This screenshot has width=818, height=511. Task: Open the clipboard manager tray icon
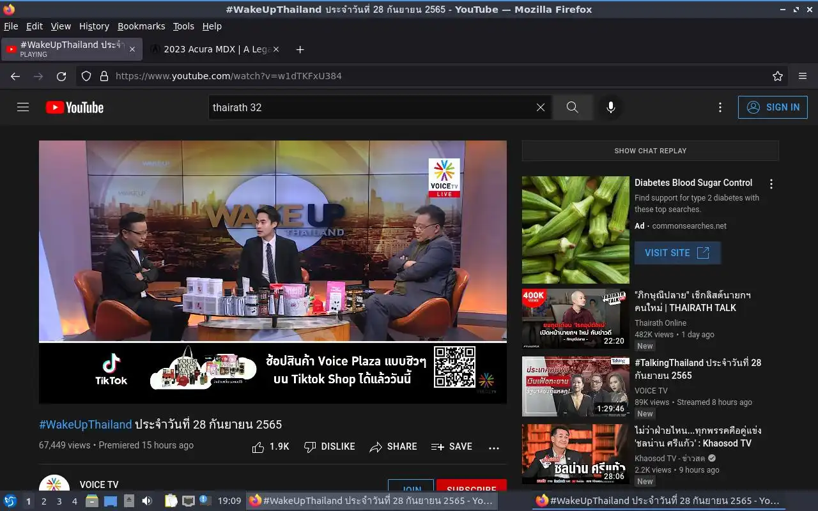[171, 501]
